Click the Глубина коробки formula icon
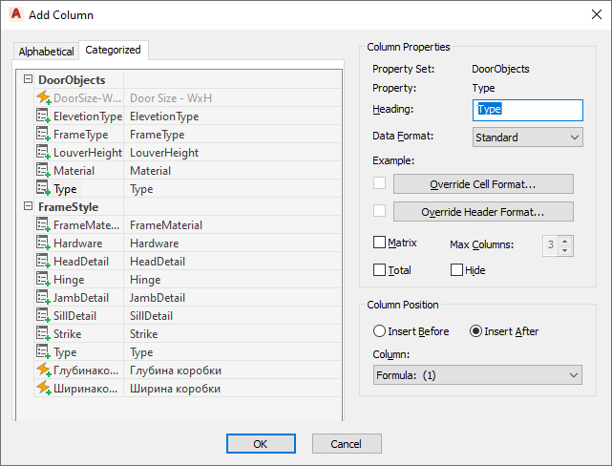 pyautogui.click(x=42, y=371)
